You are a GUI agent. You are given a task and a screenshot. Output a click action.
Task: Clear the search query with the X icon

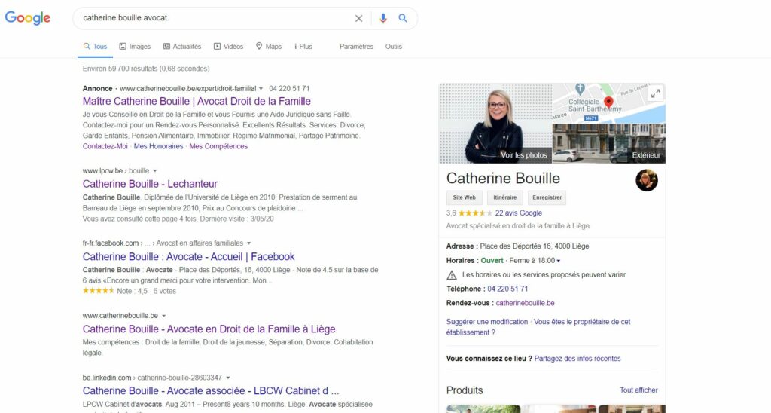point(359,18)
